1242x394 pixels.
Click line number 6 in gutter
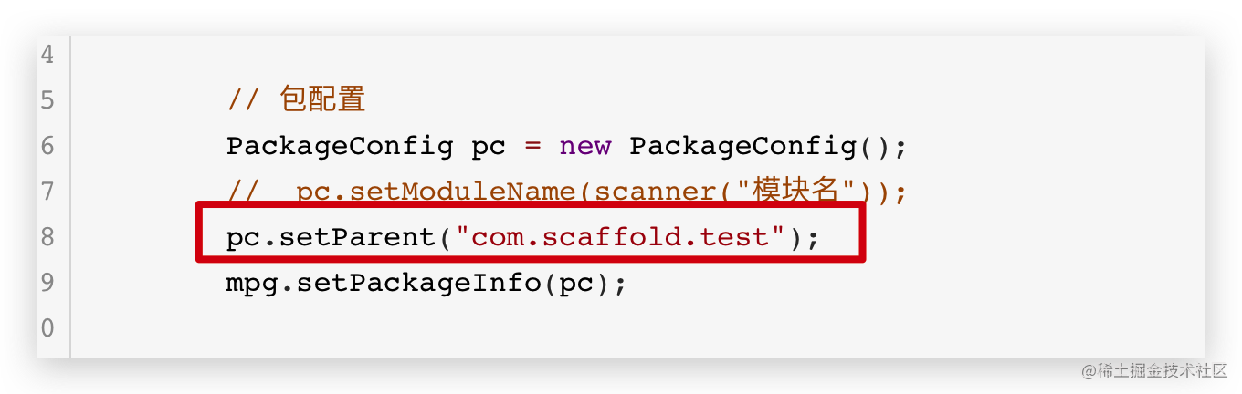(47, 146)
